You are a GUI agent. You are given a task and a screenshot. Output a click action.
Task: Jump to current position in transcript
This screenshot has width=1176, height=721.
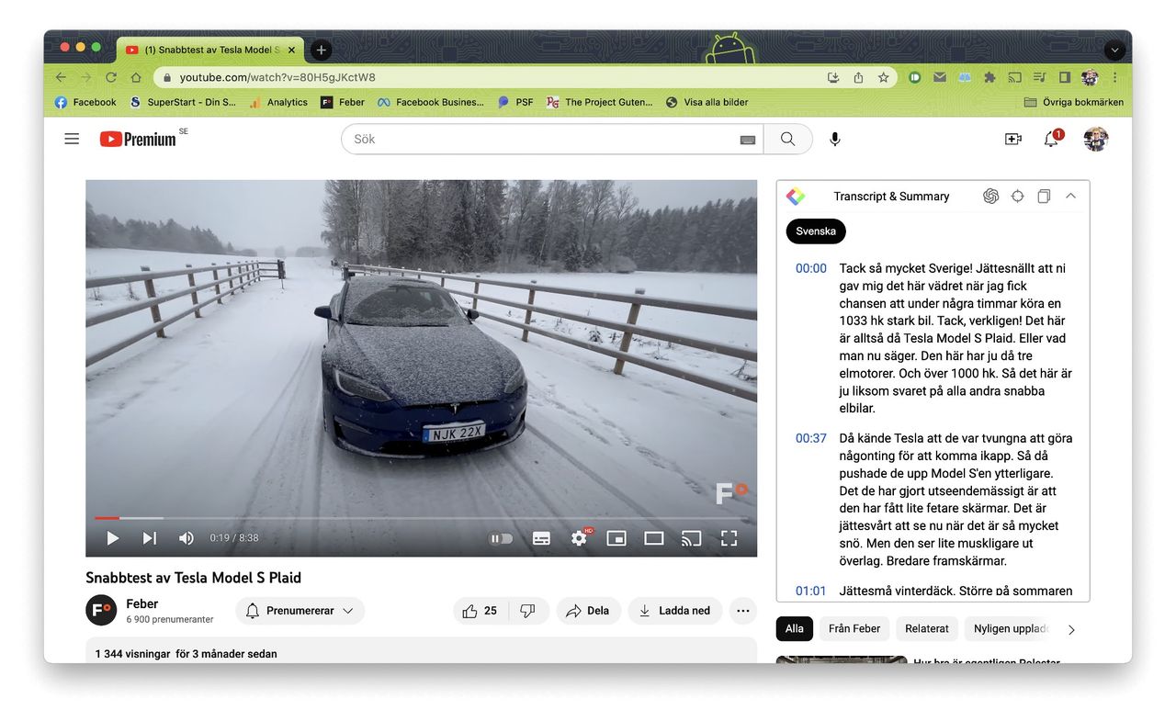[1017, 196]
